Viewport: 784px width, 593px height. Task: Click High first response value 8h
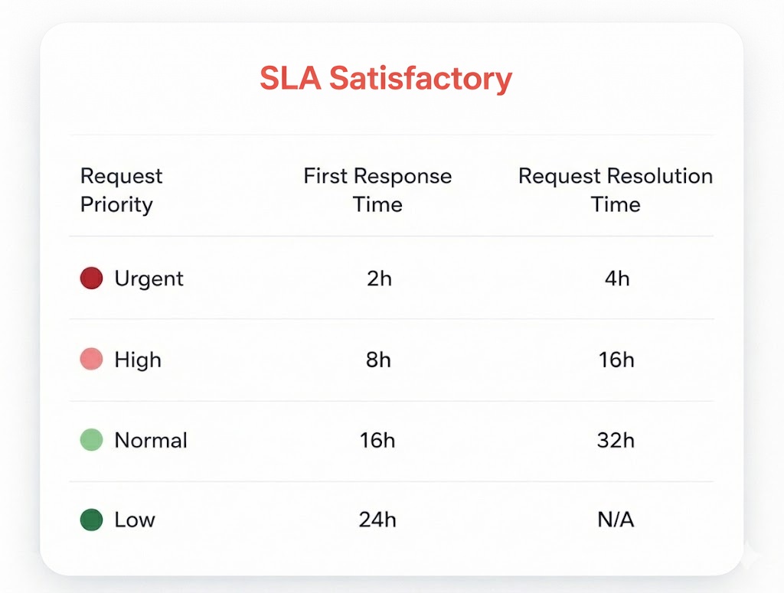pyautogui.click(x=378, y=360)
